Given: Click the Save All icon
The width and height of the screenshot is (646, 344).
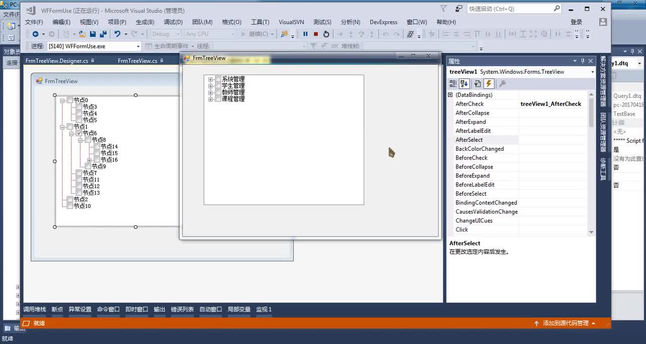Looking at the screenshot, I should tap(103, 34).
